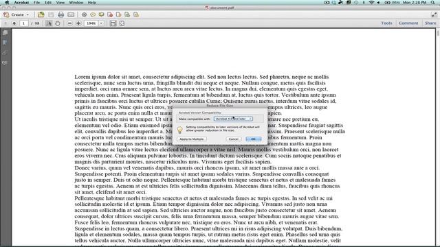Viewport: 440px width, 247px height.
Task: Click the gear customize toolbar icon
Action: pos(84,14)
